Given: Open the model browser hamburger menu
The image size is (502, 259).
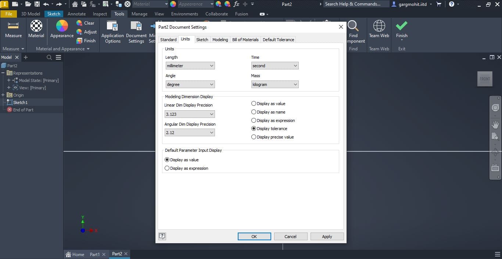Looking at the screenshot, I should coord(58,57).
